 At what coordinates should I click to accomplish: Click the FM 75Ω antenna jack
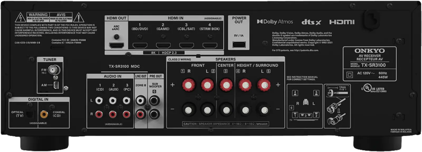point(54,70)
